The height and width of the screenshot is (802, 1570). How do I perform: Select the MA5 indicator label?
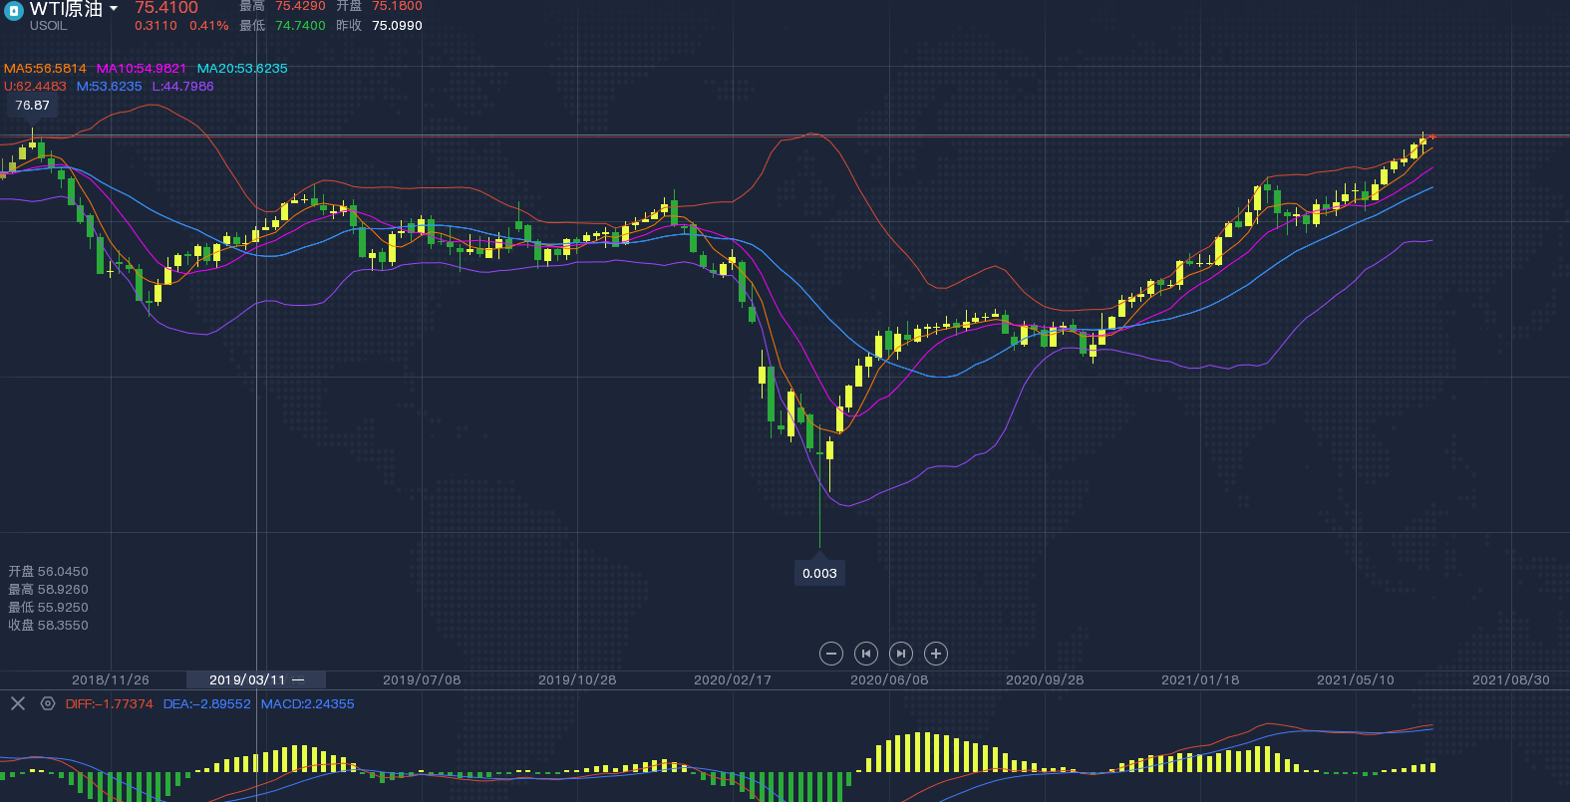(45, 69)
